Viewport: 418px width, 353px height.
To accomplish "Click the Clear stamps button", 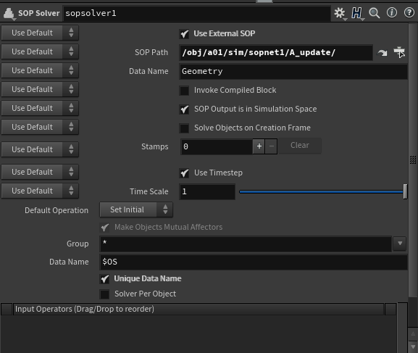I will [x=300, y=146].
